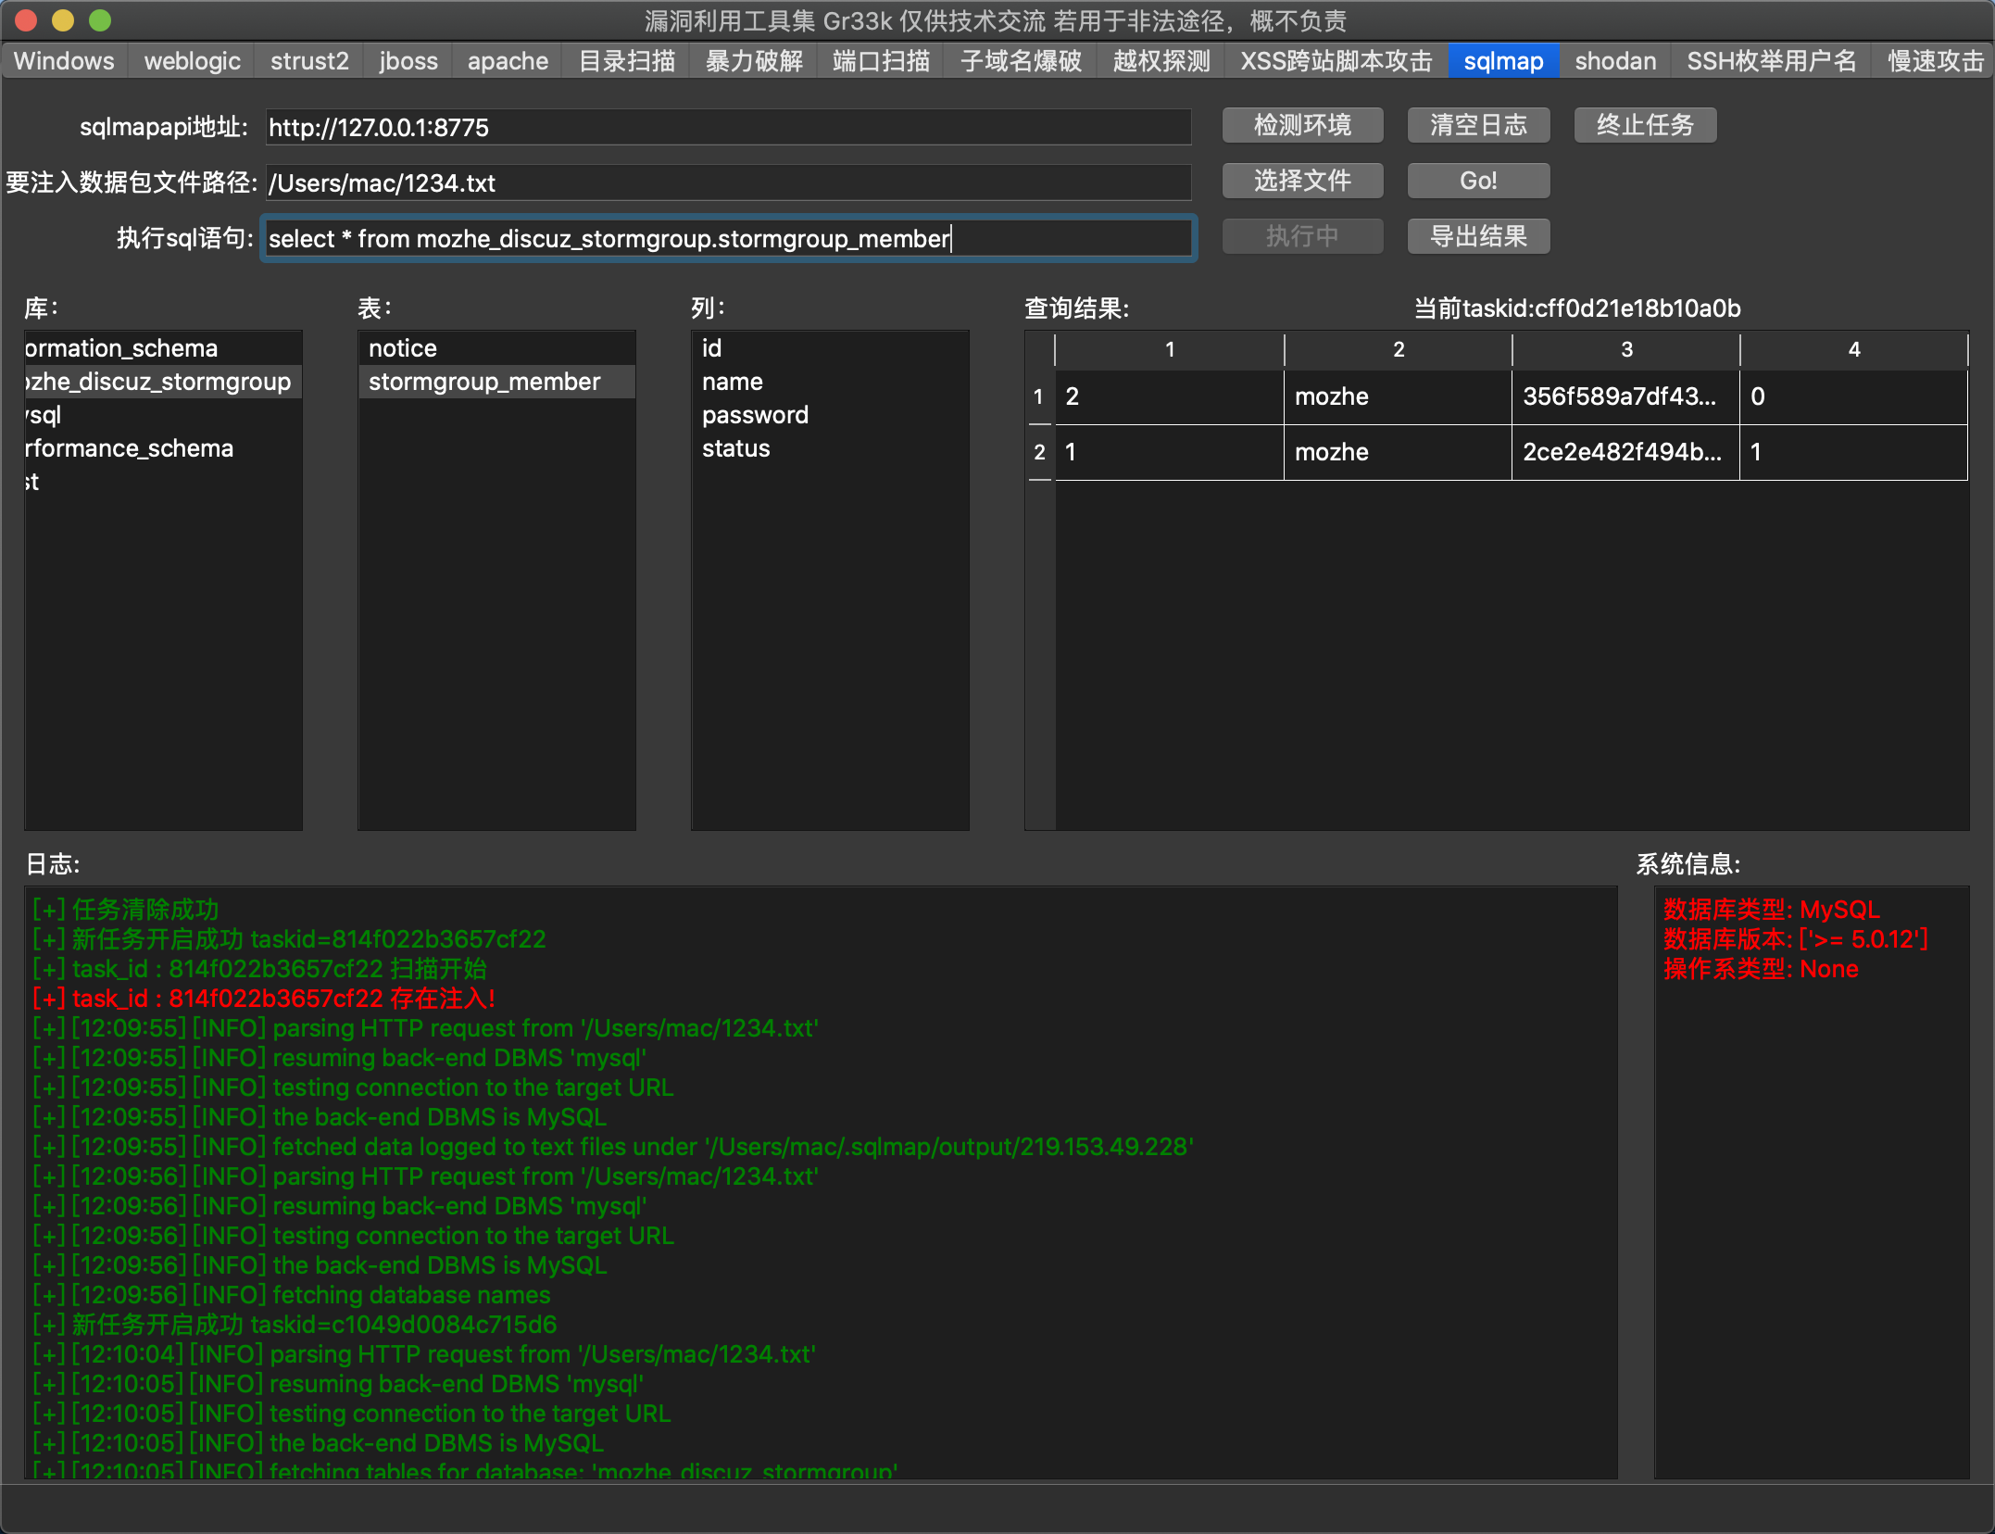Click the 检测环境 button
Screen dimensions: 1995x1534
1302,126
